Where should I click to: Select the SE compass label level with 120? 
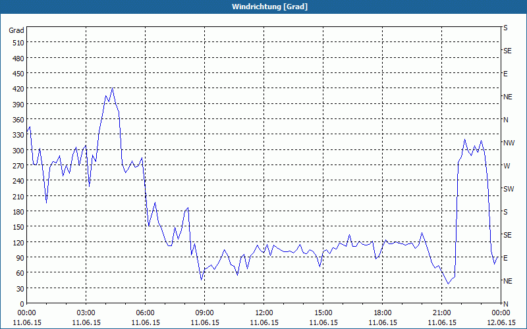[507, 235]
